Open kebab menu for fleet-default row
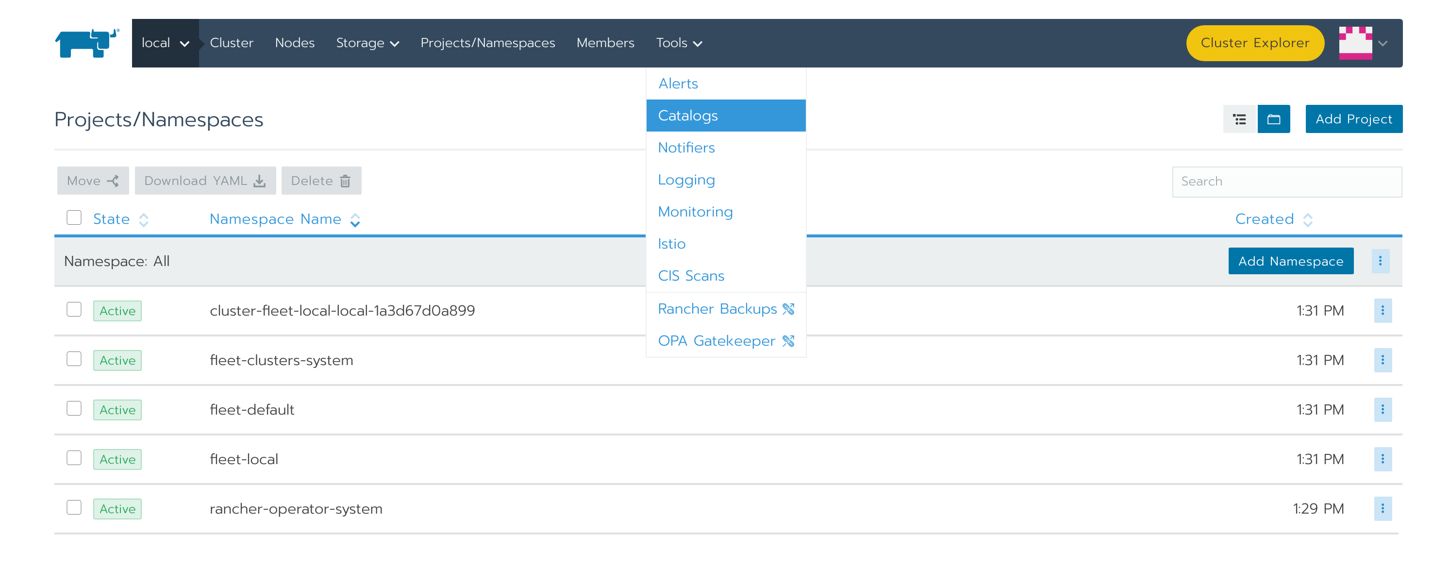Viewport: 1433px width, 567px height. pyautogui.click(x=1382, y=410)
